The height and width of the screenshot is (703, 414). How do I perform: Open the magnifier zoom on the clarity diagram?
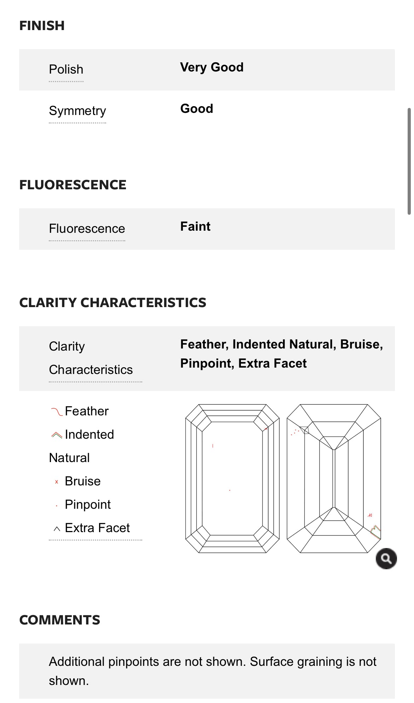(386, 558)
